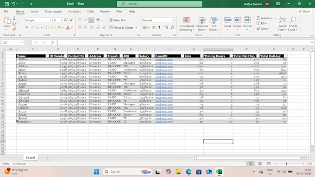The image size is (315, 177).
Task: Toggle Align Right
Action: [x=91, y=27]
